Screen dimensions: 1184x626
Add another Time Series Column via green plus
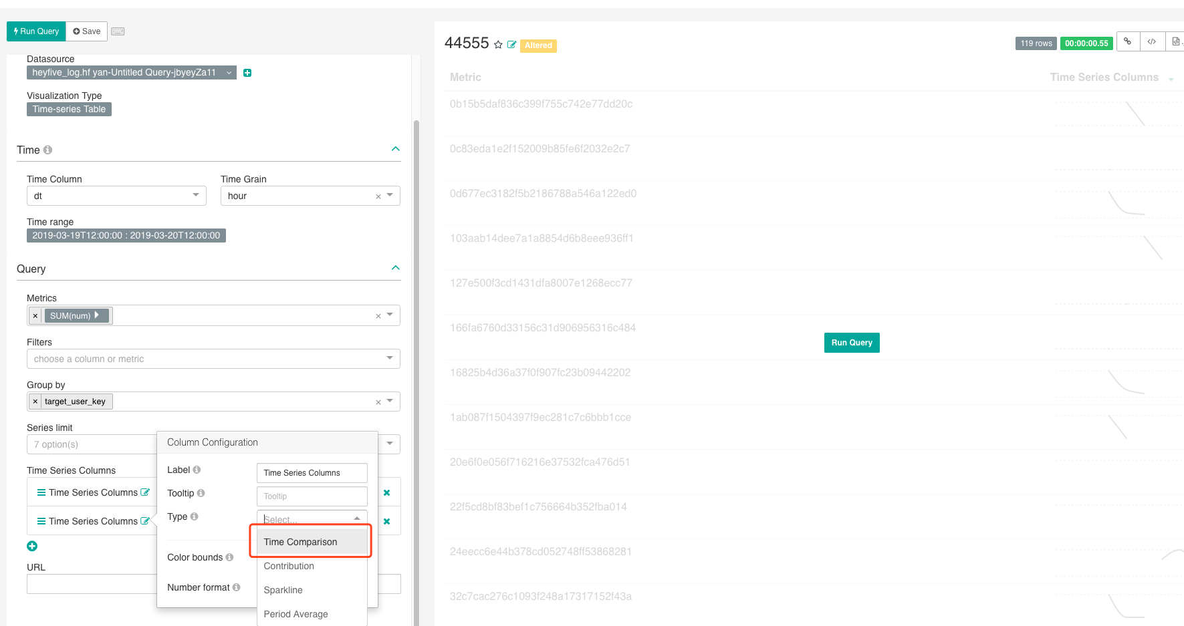[x=31, y=546]
